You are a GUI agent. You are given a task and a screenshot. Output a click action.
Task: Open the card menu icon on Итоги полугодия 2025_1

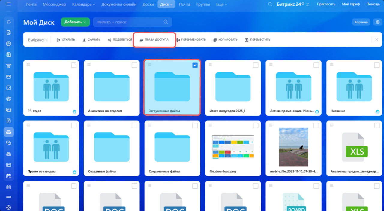point(210,65)
